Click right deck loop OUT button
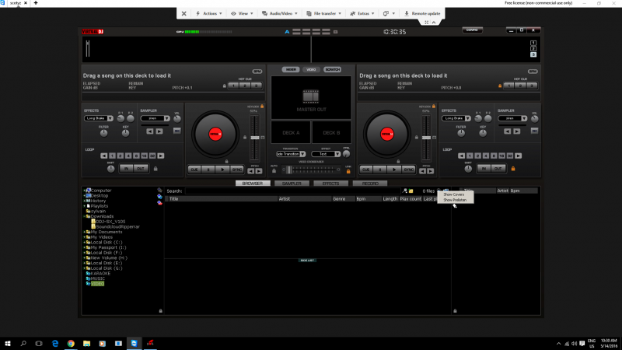 (498, 169)
